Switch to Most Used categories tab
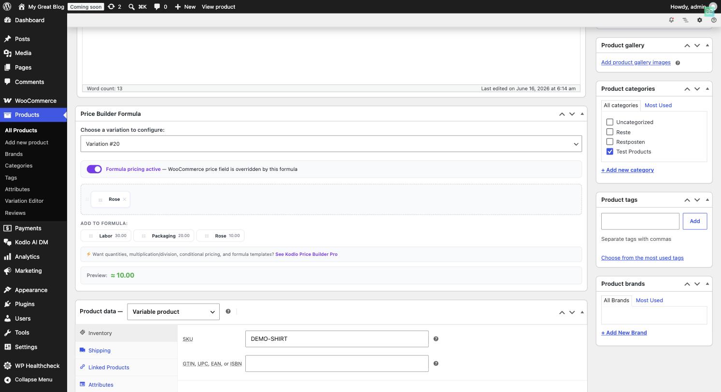721x392 pixels. (x=658, y=105)
